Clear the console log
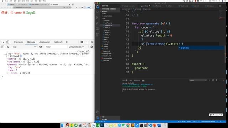Image resolution: width=228 pixels, height=128 pixels. [x=8, y=47]
